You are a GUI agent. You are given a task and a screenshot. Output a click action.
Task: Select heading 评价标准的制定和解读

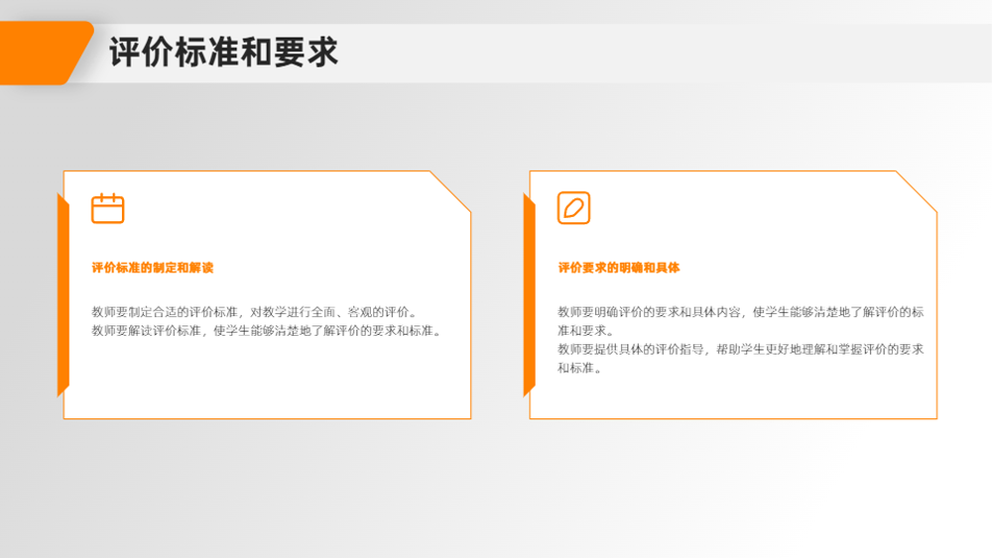(153, 268)
